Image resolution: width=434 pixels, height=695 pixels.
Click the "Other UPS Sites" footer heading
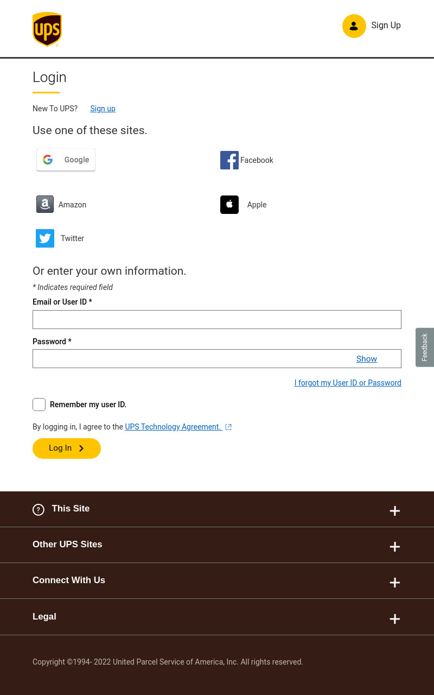(67, 545)
